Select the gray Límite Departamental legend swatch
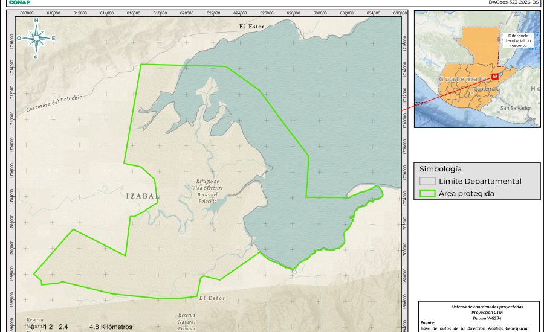The height and width of the screenshot is (332, 544). point(427,181)
